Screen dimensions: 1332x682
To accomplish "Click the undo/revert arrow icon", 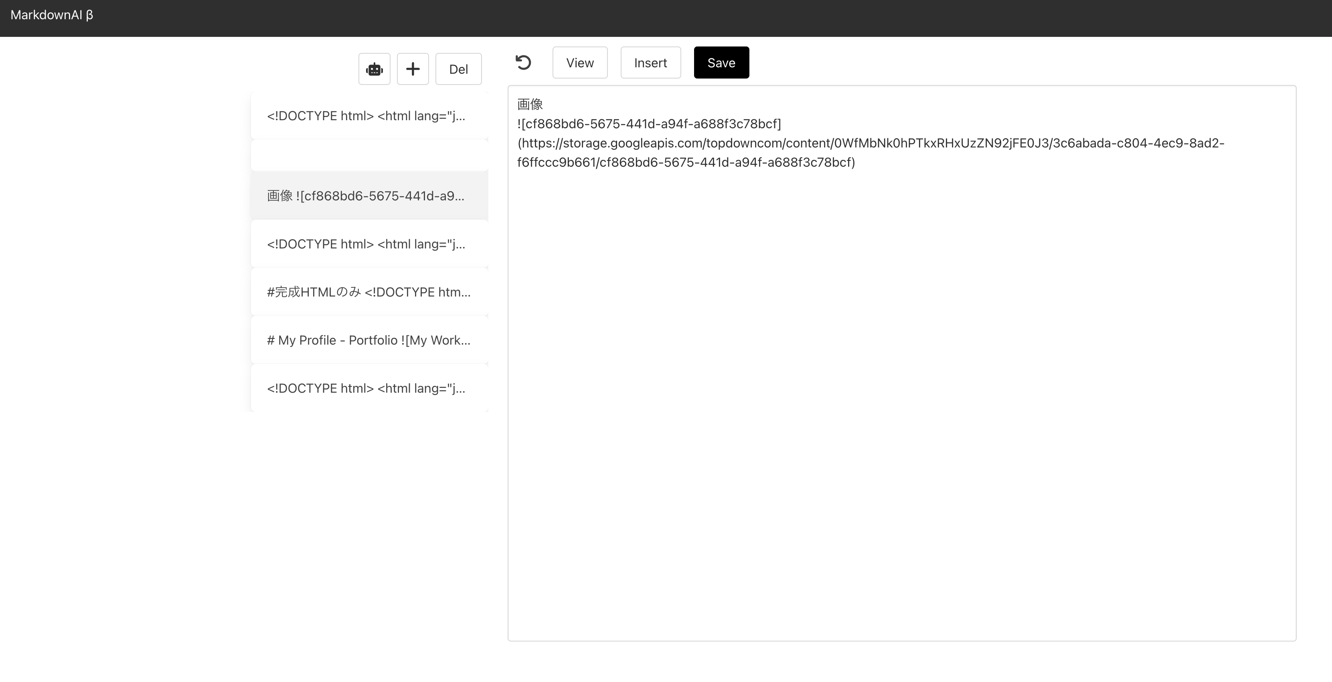I will 523,63.
